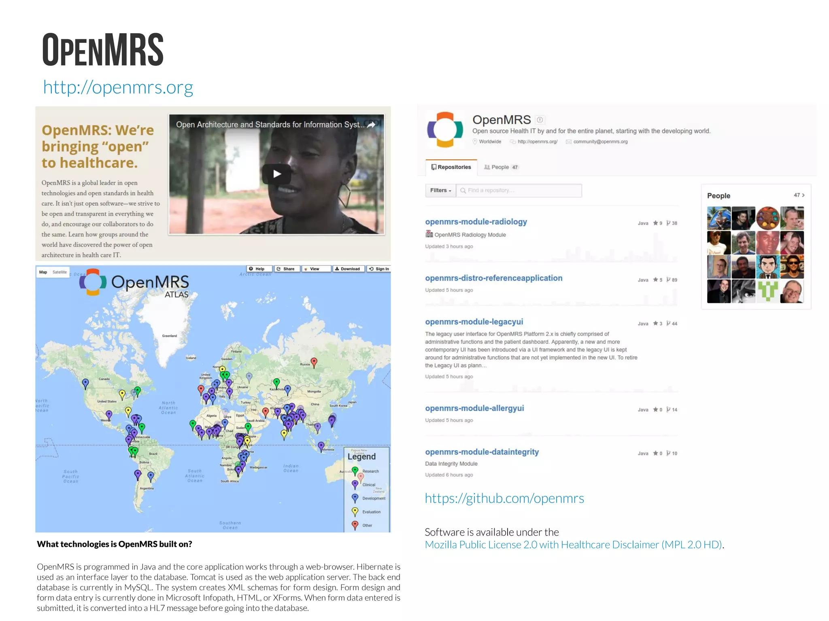Click the OpenMRS Atlas logo icon
Screen dimensions: 829x621
tap(93, 282)
